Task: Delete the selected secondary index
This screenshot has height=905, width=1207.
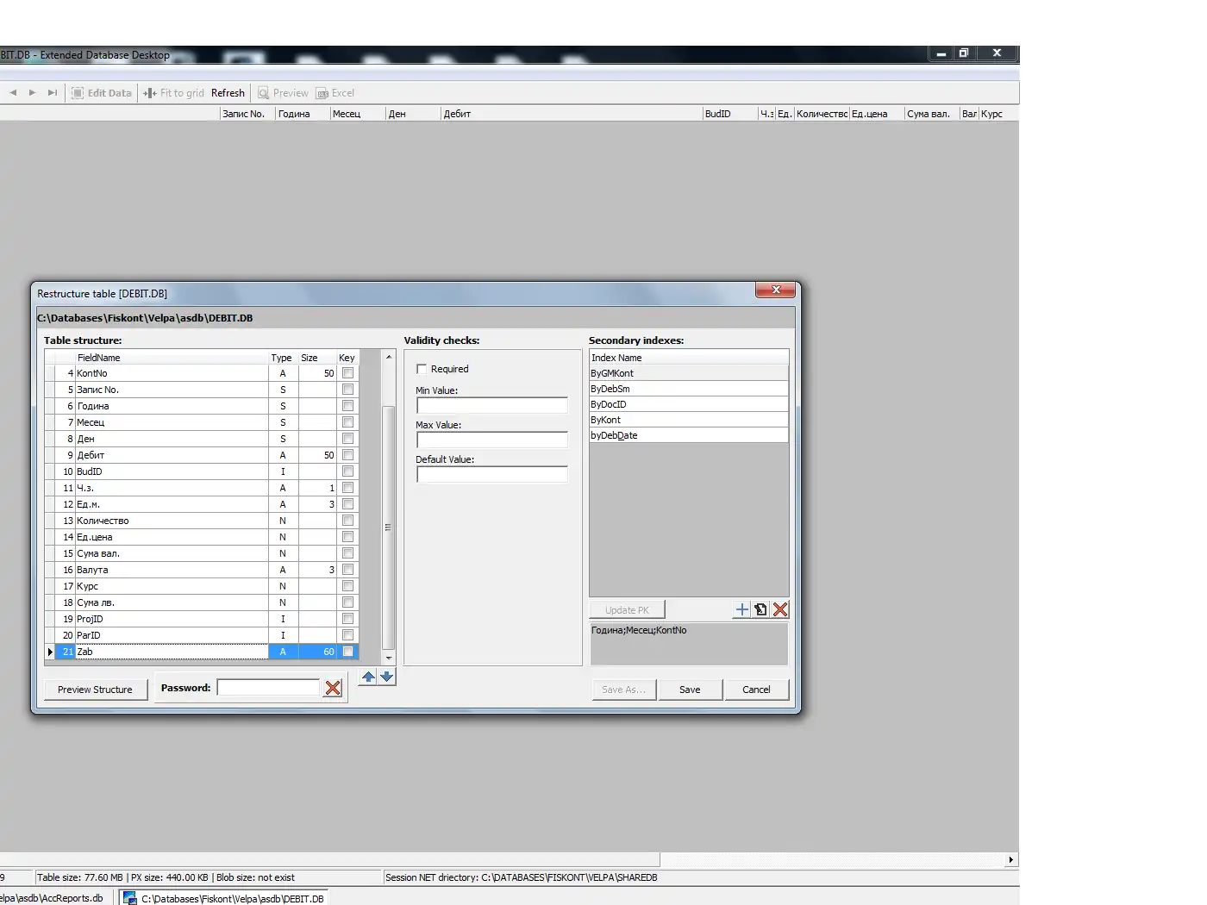Action: click(x=780, y=609)
